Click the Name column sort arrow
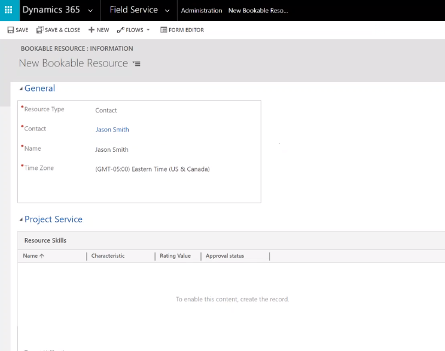This screenshot has height=351, width=445. (x=42, y=256)
